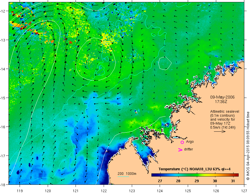This screenshot has height=193, width=250.
Task: Click the IMOS copyright timestamp text
Action: (x=248, y=146)
